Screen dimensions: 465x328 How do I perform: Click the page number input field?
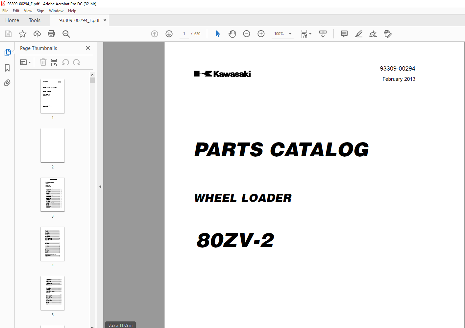pos(184,34)
